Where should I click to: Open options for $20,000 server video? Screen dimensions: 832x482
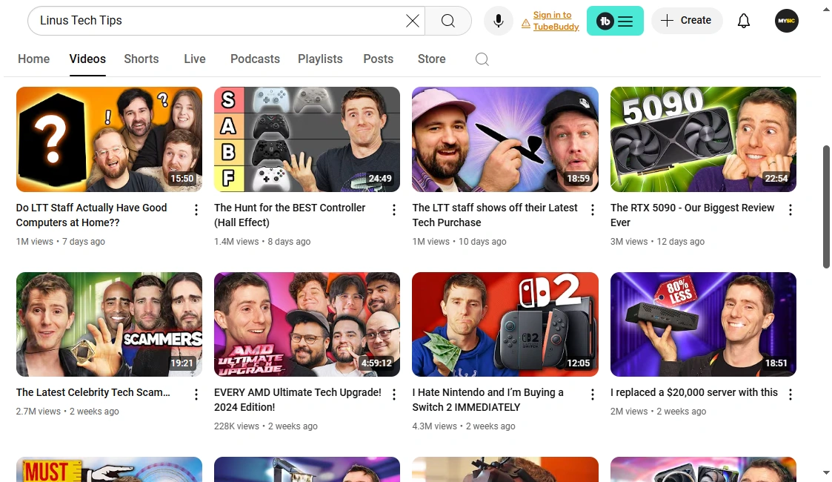pos(791,394)
